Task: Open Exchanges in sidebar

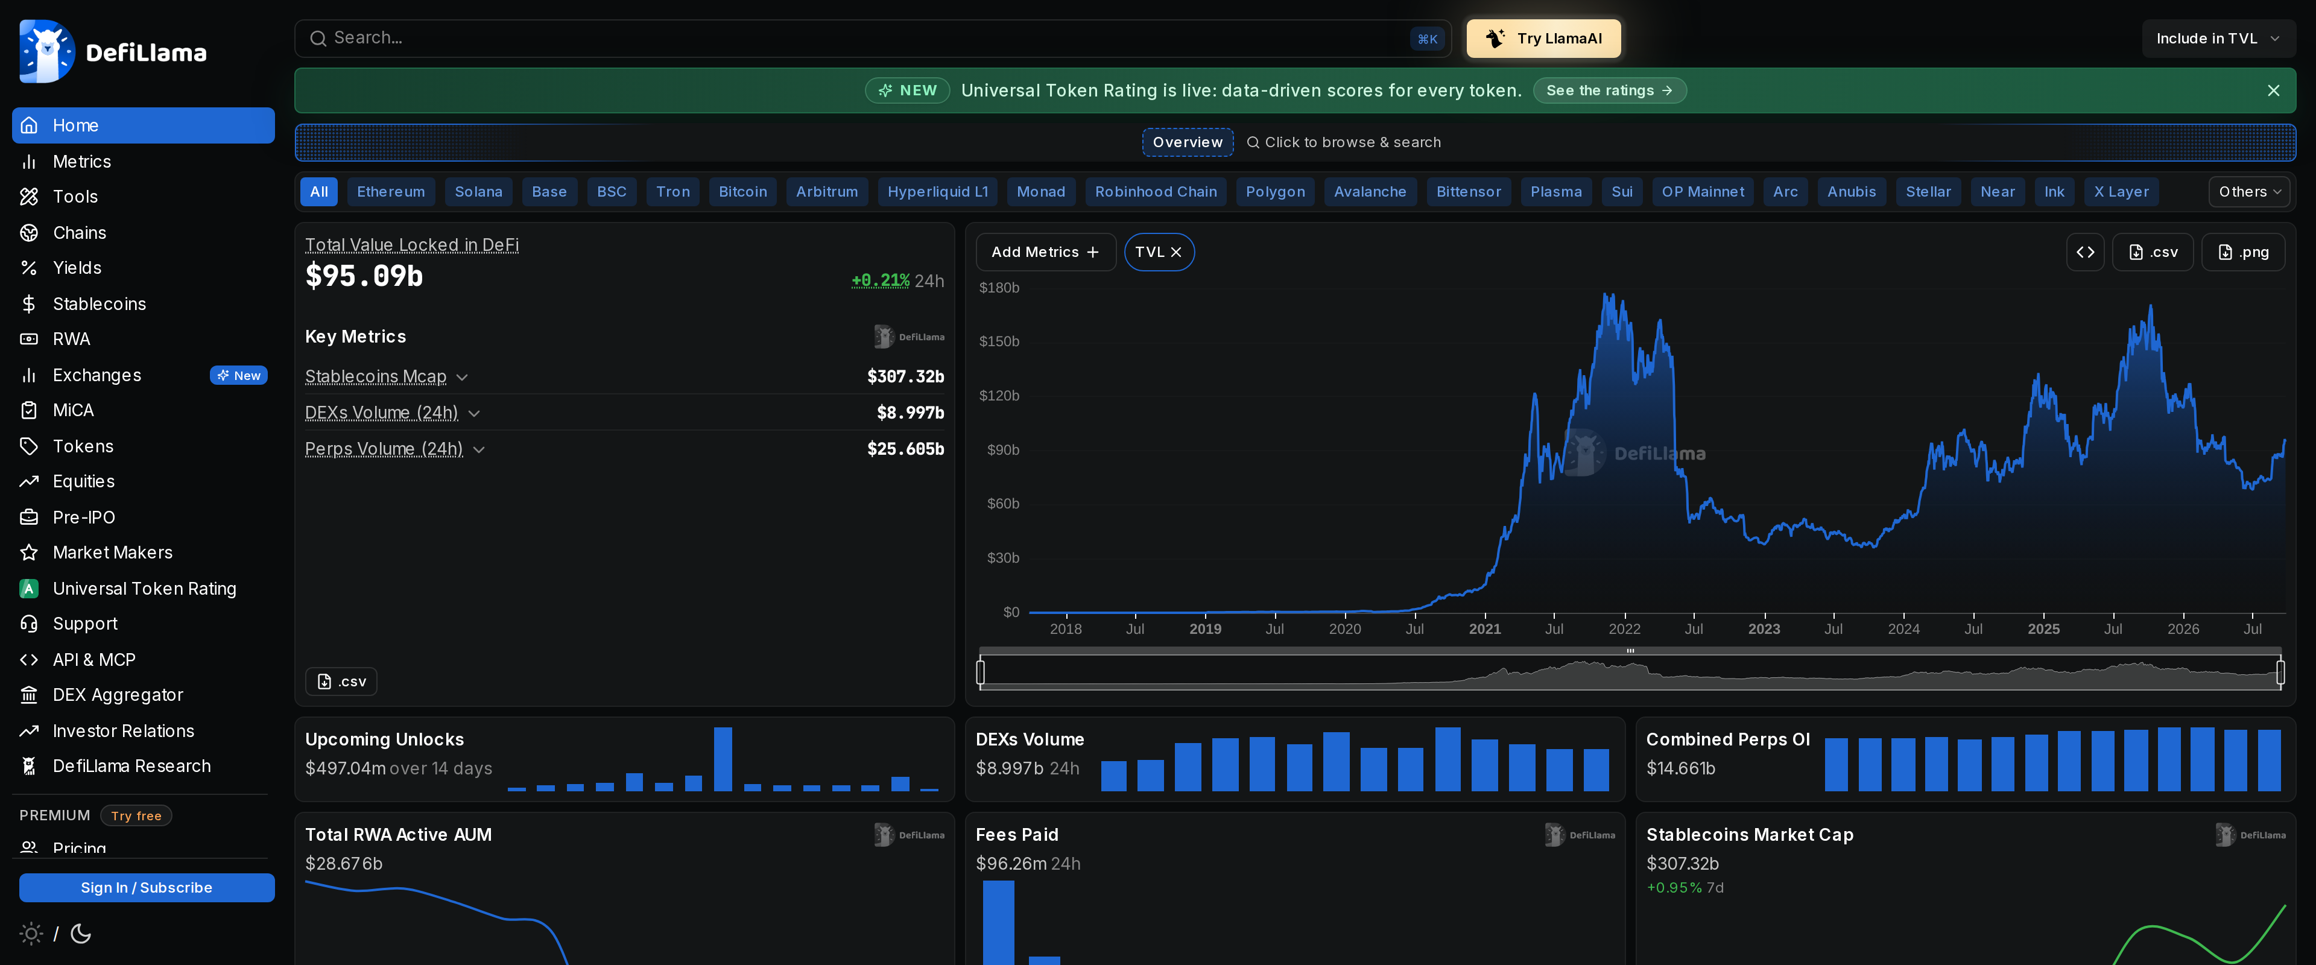Action: (x=143, y=375)
